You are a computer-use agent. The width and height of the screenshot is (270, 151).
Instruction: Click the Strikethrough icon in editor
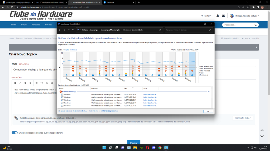pos(30,83)
